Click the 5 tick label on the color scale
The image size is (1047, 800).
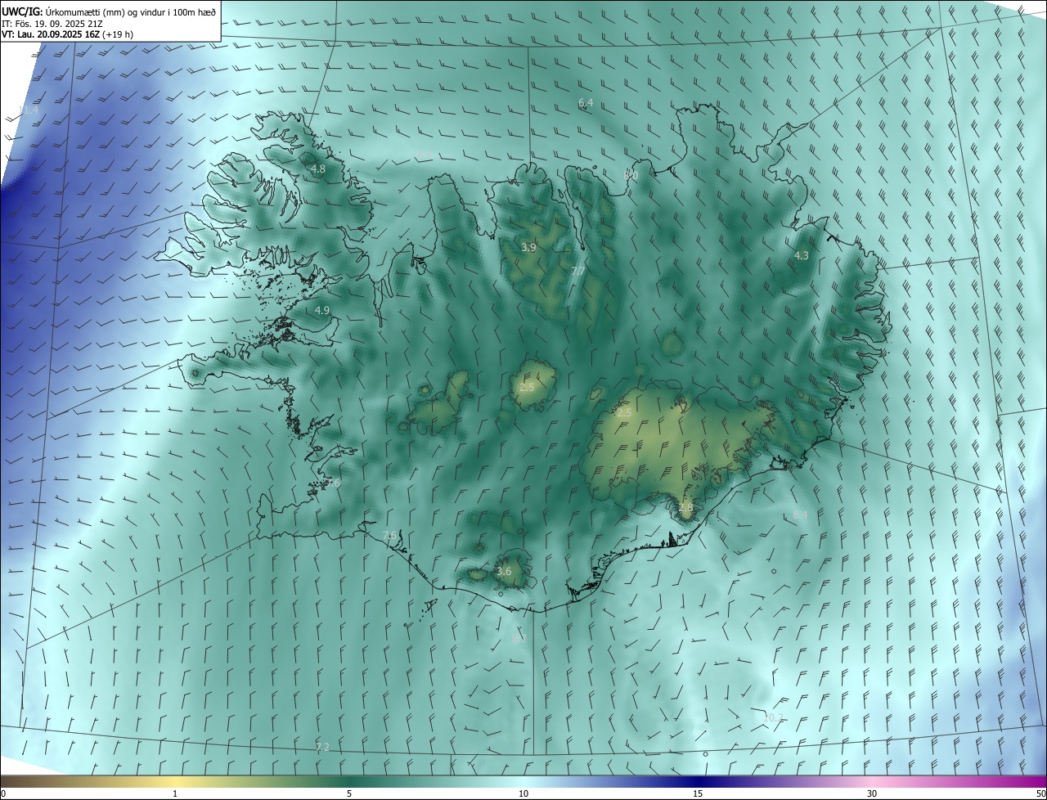pyautogui.click(x=349, y=793)
